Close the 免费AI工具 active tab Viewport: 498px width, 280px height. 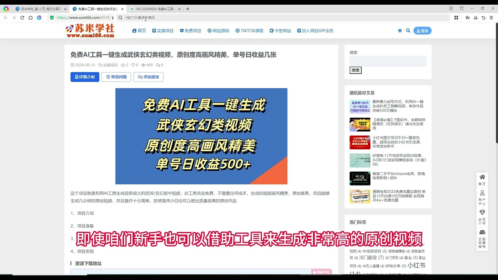122,9
